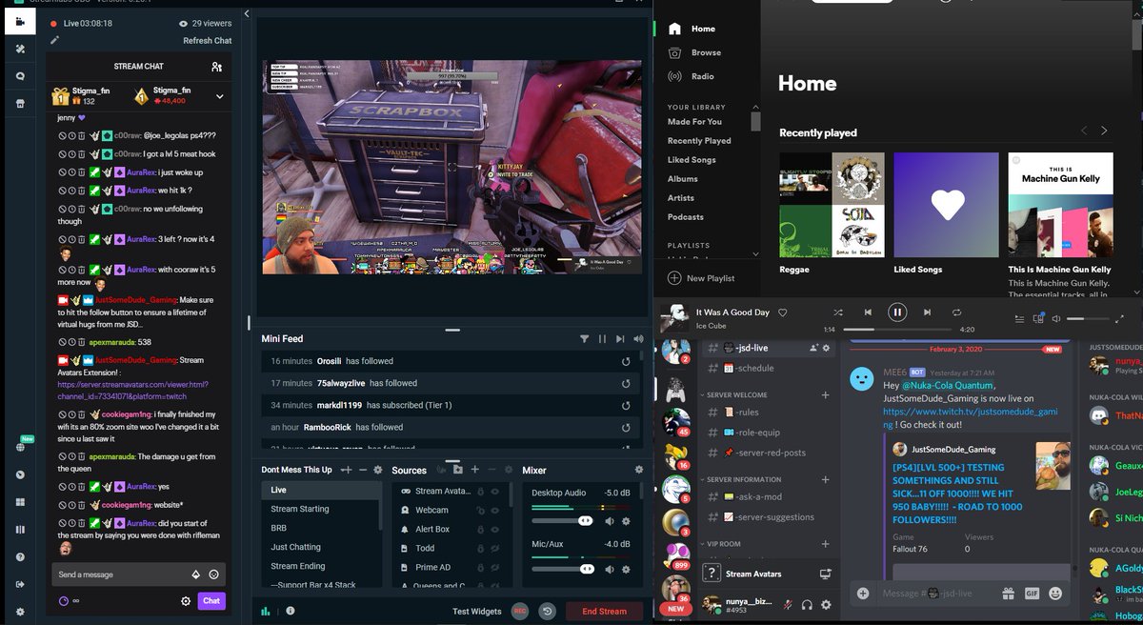Skip the current alert in Mini Feed
Image resolution: width=1143 pixels, height=625 pixels.
(620, 338)
